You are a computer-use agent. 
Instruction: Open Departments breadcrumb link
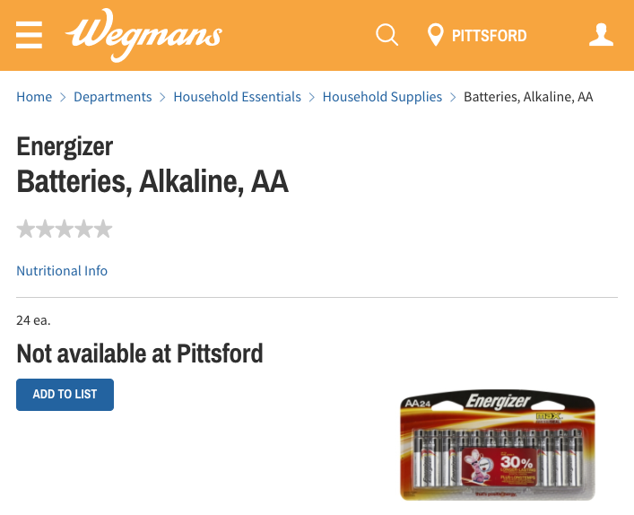tap(112, 97)
